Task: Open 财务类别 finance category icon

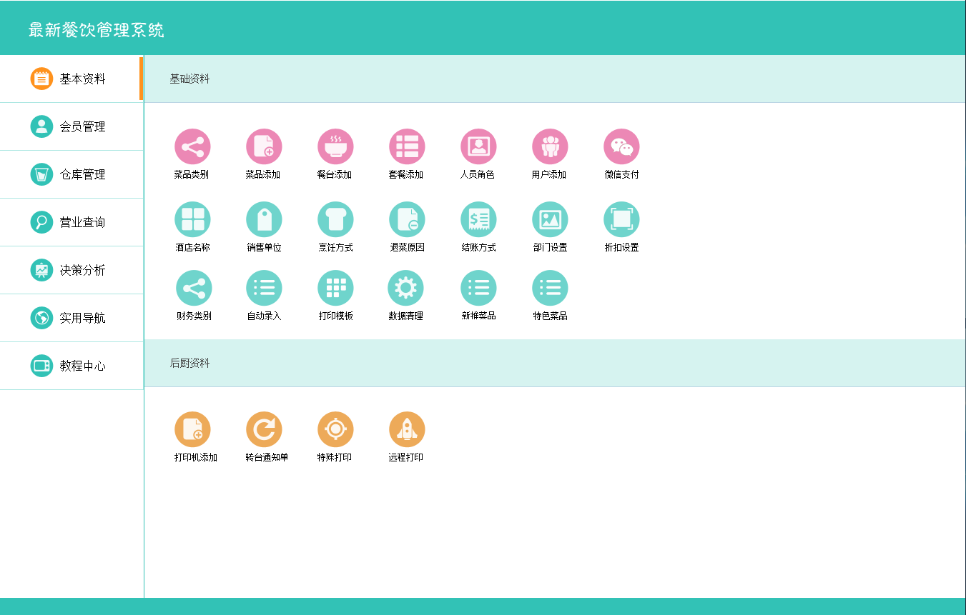Action: (194, 288)
